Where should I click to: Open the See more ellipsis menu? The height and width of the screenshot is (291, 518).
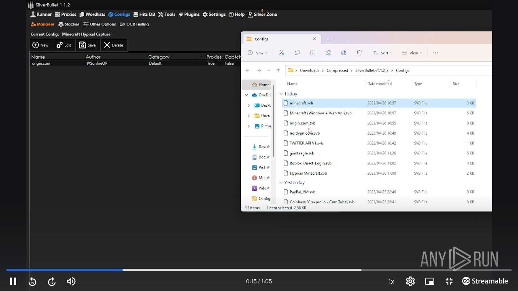tap(435, 53)
